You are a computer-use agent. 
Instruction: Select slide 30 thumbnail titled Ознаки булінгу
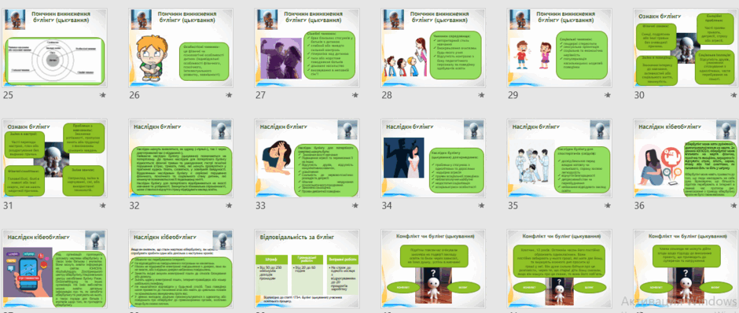[686, 48]
